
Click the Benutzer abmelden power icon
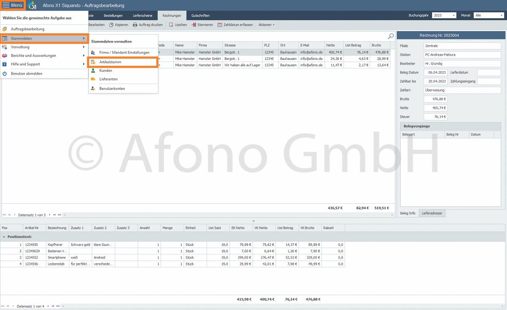coord(5,73)
